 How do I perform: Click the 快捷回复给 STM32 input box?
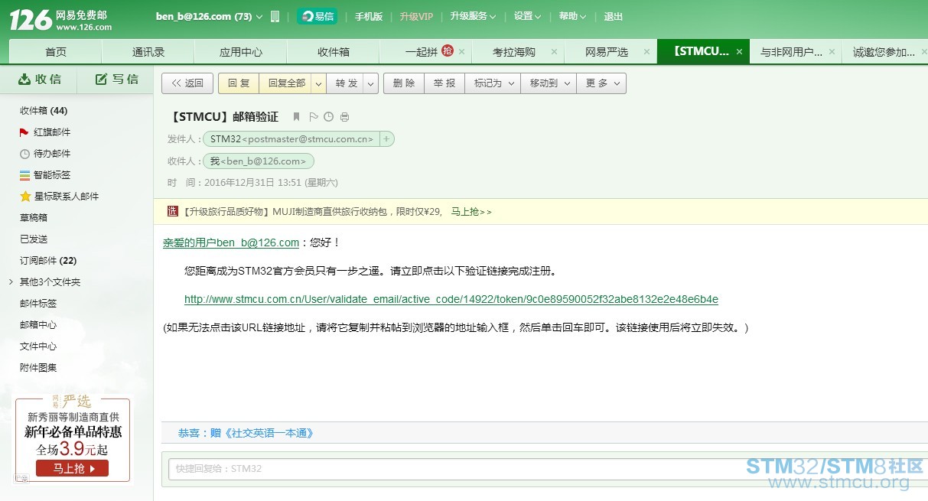coord(546,468)
